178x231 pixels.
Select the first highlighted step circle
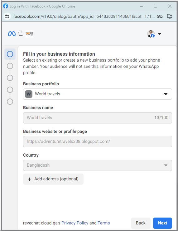pyautogui.click(x=10, y=54)
